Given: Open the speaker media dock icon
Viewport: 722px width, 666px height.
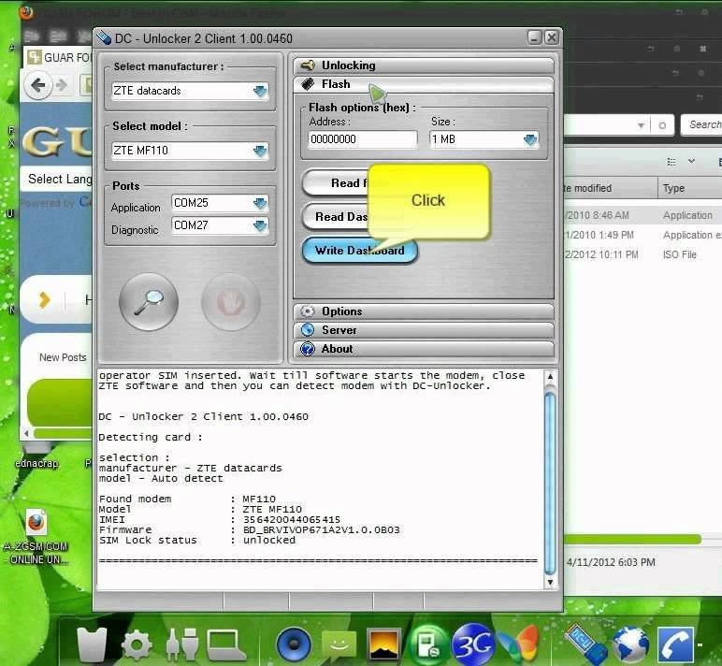Looking at the screenshot, I should pos(294,644).
